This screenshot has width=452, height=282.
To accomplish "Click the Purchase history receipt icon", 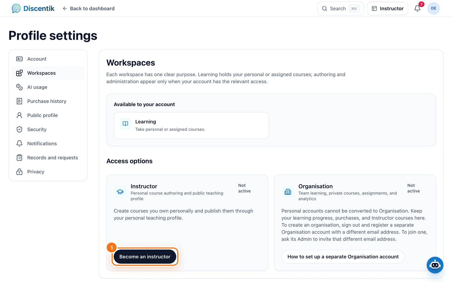I will click(x=19, y=101).
